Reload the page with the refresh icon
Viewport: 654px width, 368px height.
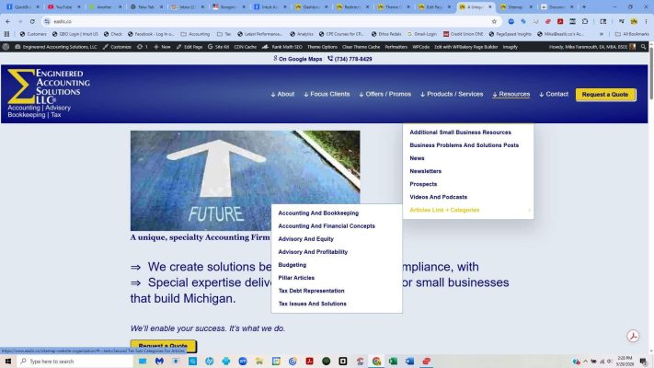coord(32,21)
